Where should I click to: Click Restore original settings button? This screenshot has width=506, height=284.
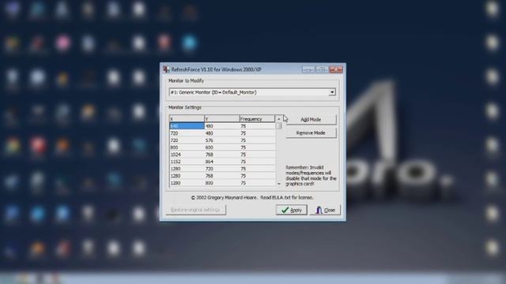(x=195, y=210)
